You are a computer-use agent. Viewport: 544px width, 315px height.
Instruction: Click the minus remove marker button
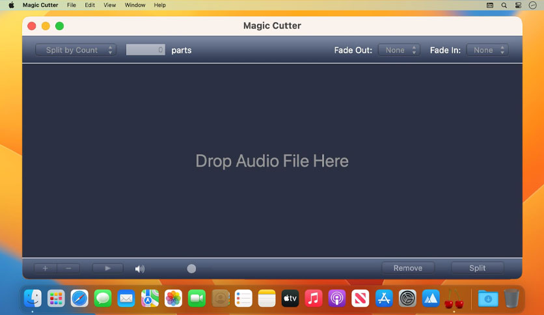pyautogui.click(x=68, y=268)
